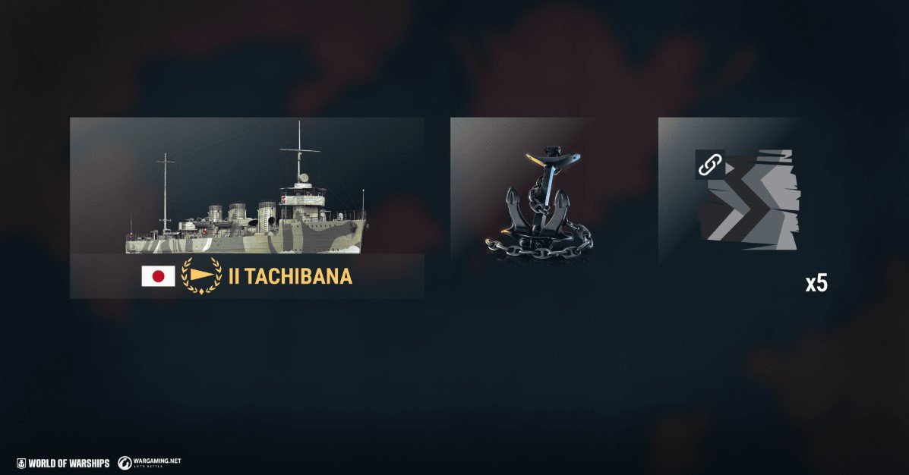Click the TACHIBANA ship name label
Screen dimensions: 909x475
pyautogui.click(x=298, y=276)
